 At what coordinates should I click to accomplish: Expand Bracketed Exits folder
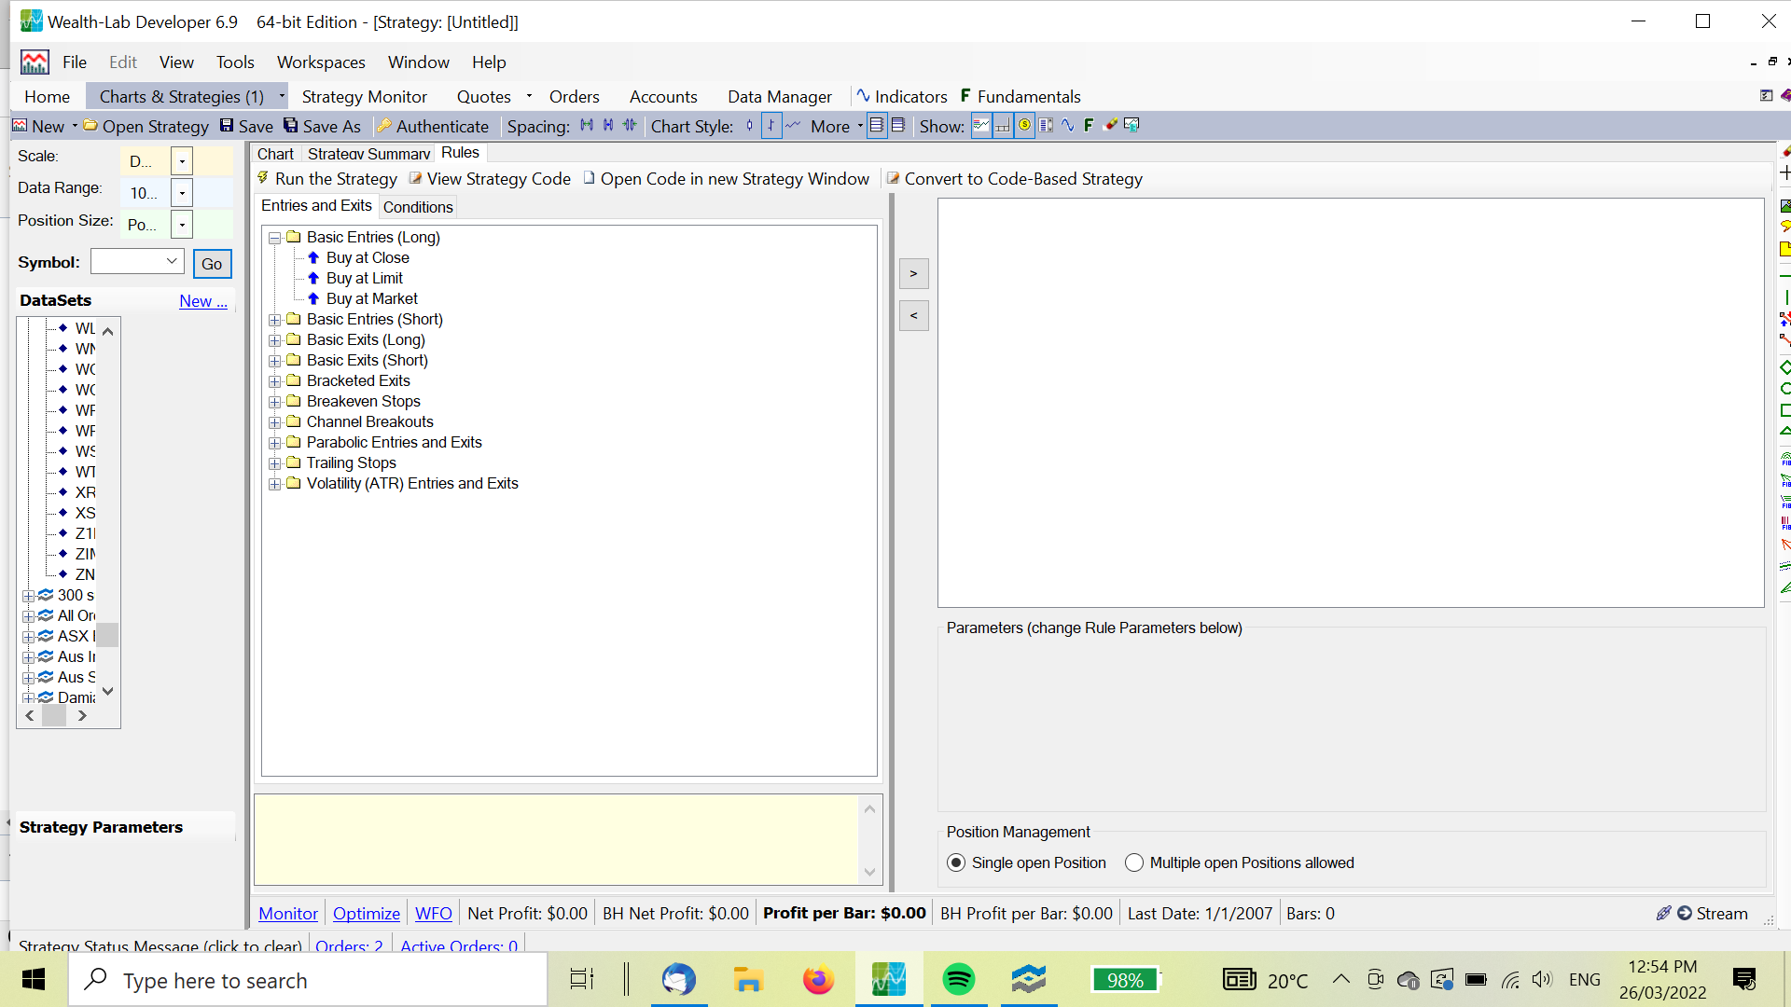coord(275,381)
